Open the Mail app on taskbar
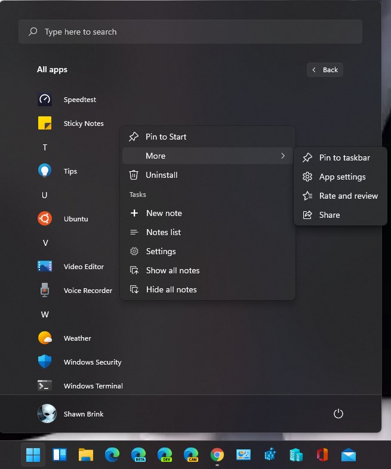This screenshot has height=469, width=391. pos(349,455)
